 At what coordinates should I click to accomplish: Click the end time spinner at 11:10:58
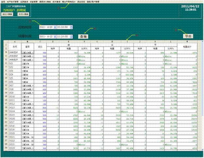(72, 36)
